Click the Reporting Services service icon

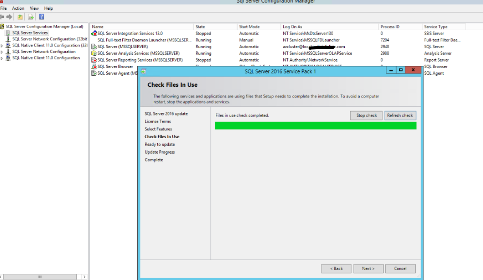[x=94, y=60]
